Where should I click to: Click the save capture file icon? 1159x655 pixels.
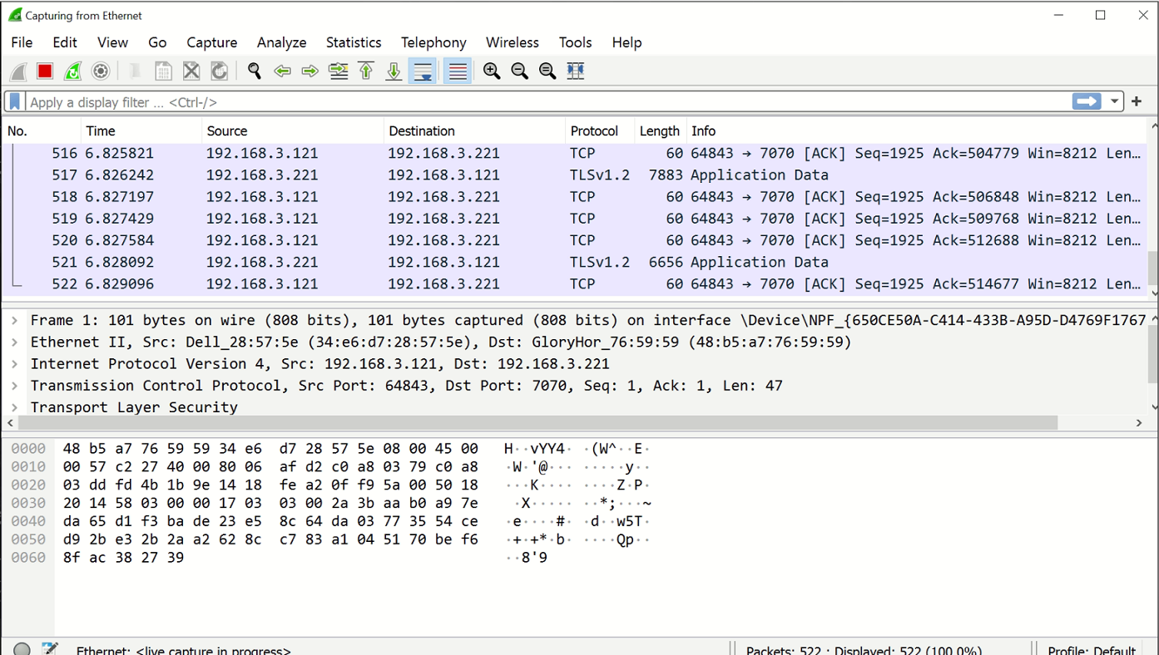click(x=163, y=71)
